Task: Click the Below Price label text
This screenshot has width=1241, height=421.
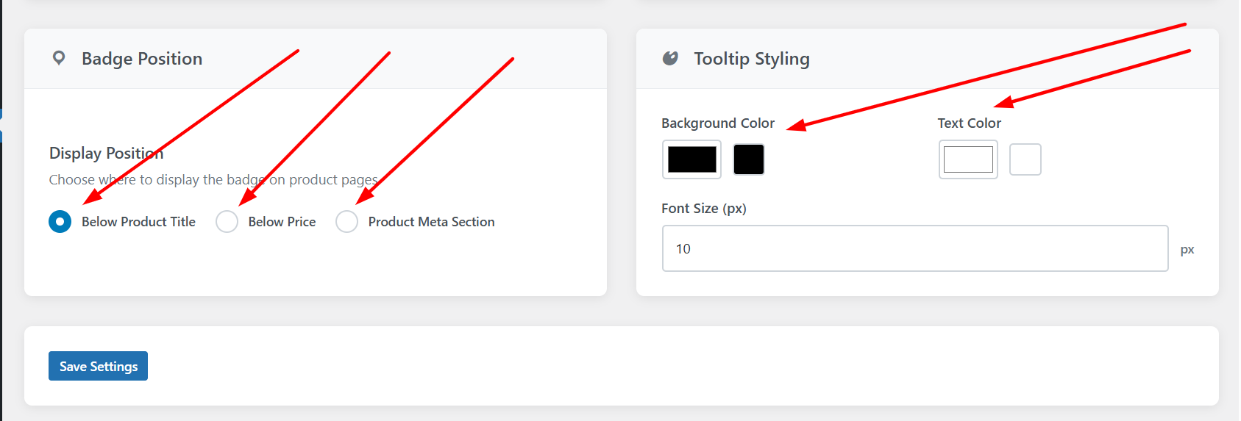Action: pyautogui.click(x=282, y=222)
